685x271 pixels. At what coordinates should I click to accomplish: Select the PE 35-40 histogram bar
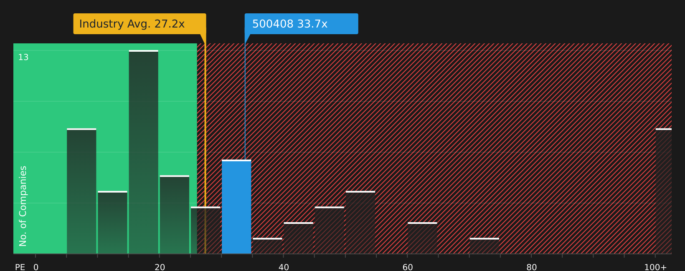point(267,246)
